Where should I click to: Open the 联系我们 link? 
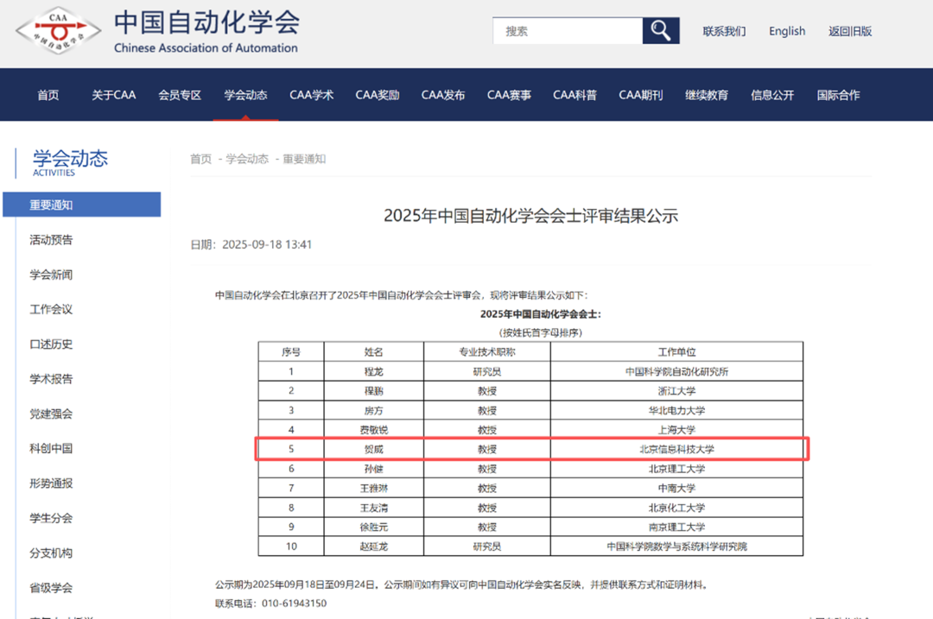click(724, 31)
